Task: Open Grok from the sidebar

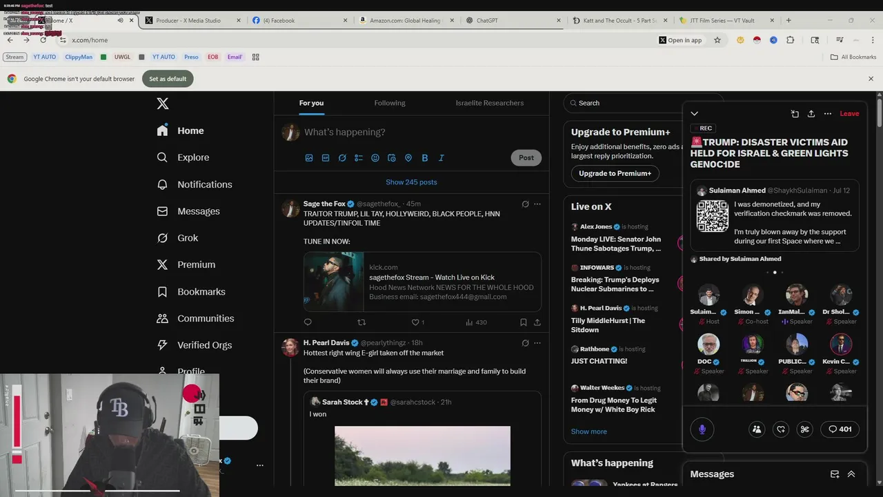Action: (x=177, y=238)
